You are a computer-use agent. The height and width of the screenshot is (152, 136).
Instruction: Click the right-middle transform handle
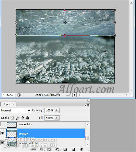(114, 23)
